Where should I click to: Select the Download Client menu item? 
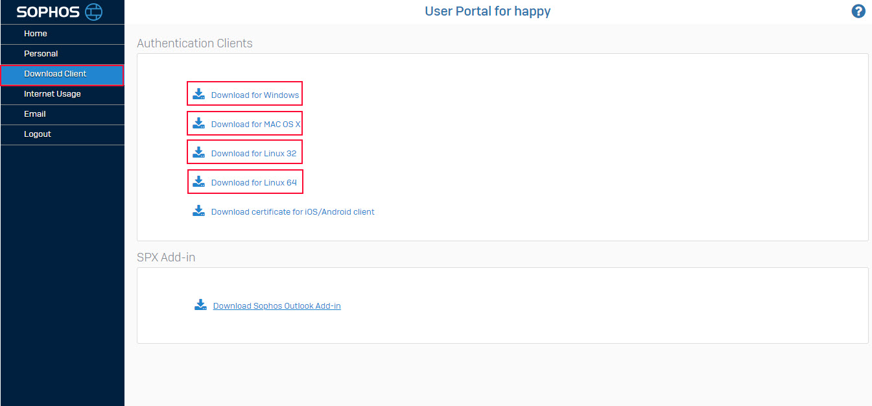coord(62,74)
